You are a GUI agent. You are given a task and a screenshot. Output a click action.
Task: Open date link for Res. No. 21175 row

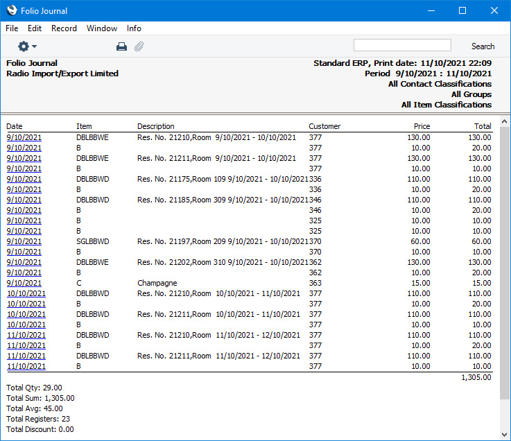24,180
